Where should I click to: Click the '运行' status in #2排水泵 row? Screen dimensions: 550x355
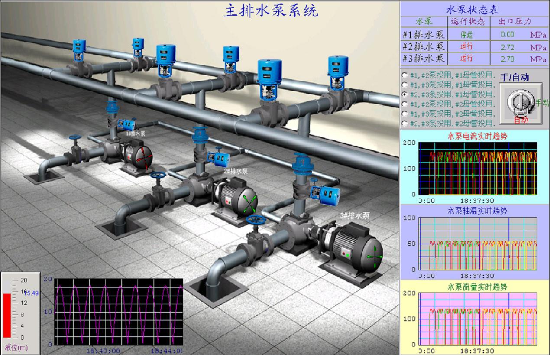[466, 46]
